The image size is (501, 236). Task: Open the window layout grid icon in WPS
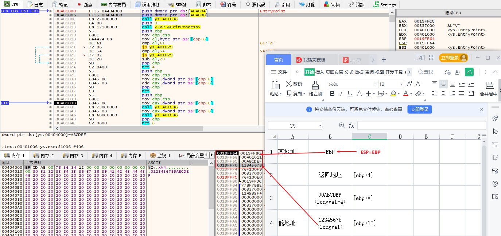click(432, 58)
